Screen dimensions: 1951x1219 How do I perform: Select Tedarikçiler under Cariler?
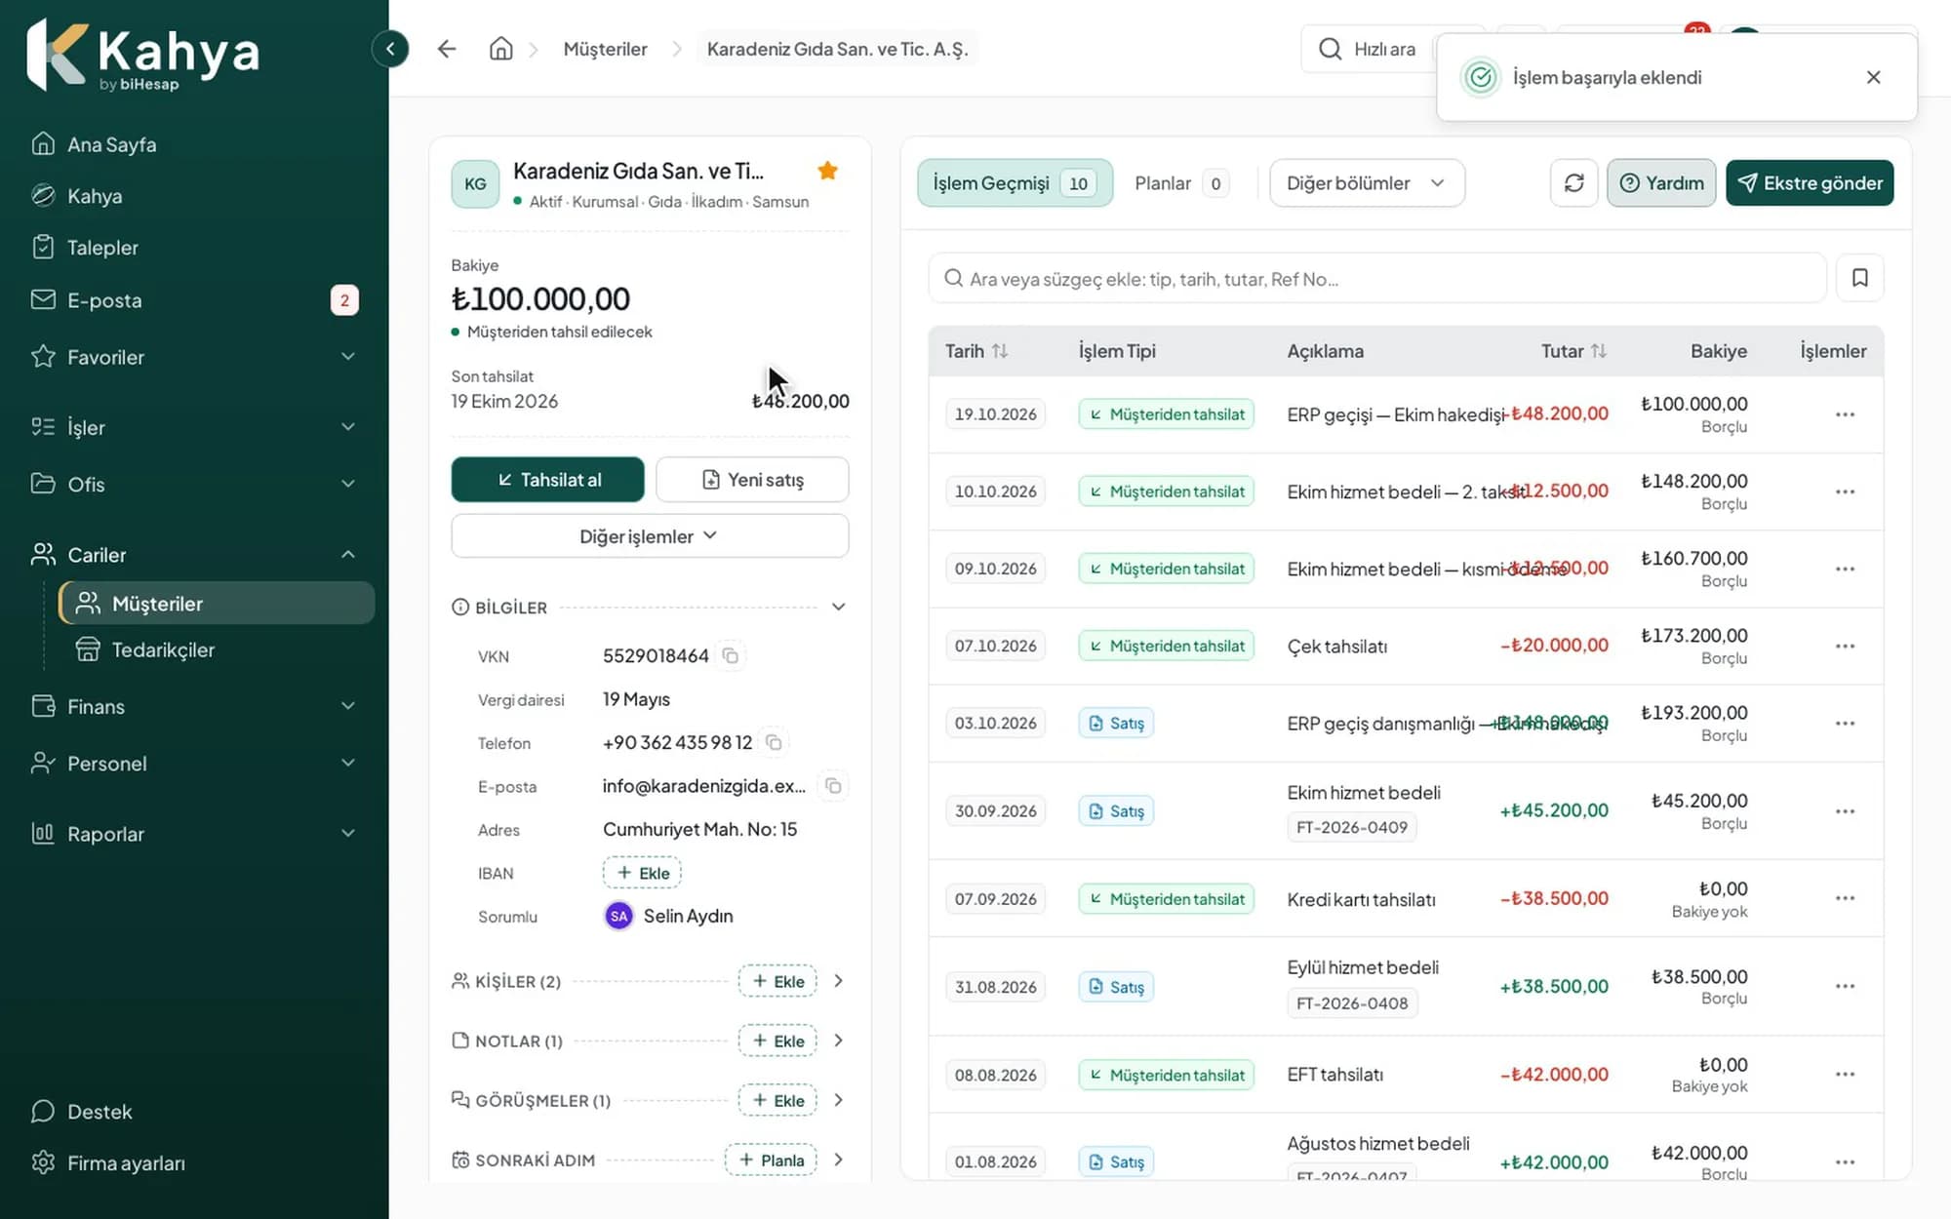pyautogui.click(x=217, y=649)
